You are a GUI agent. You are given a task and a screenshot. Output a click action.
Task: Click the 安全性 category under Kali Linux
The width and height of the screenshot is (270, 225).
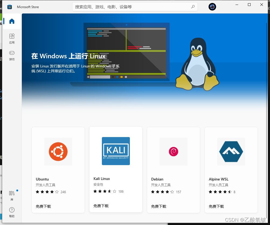pyautogui.click(x=98, y=185)
